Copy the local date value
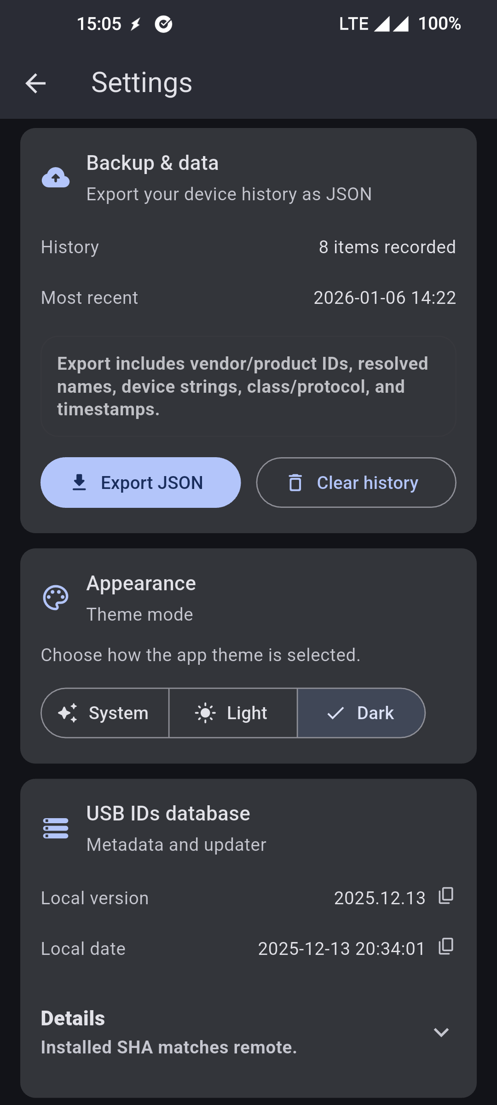The height and width of the screenshot is (1105, 497). tap(446, 947)
